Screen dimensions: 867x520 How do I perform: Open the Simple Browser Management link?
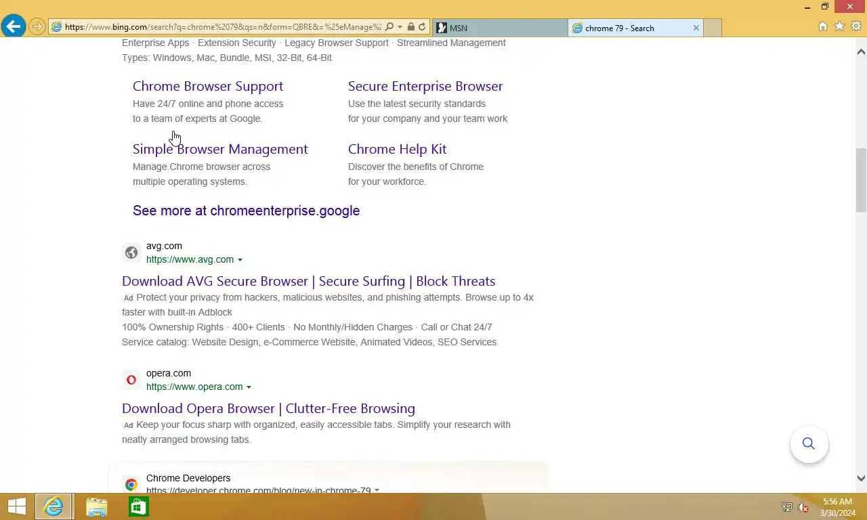220,149
